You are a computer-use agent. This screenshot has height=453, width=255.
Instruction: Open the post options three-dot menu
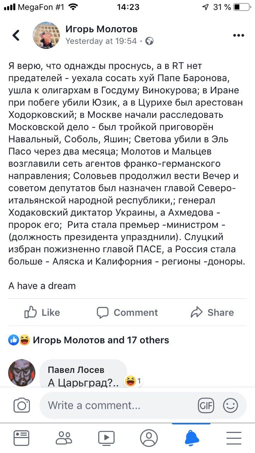tap(239, 35)
